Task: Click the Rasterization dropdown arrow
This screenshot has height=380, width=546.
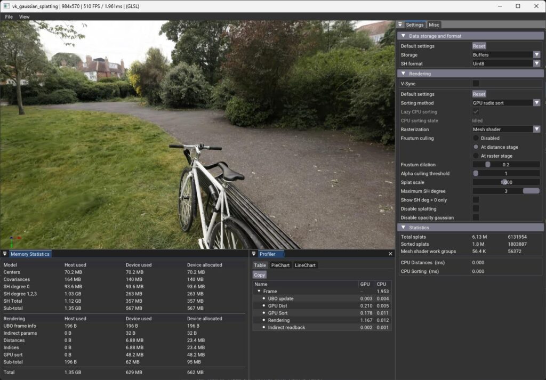Action: click(x=537, y=129)
